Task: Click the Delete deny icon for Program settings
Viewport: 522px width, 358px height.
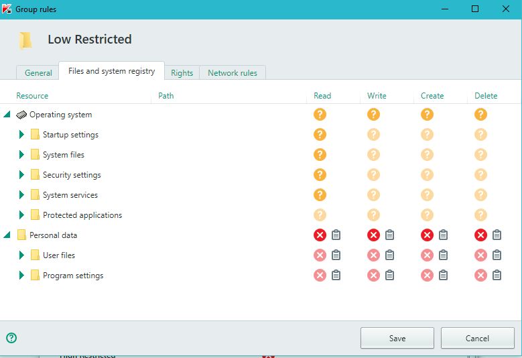Action: pos(480,276)
